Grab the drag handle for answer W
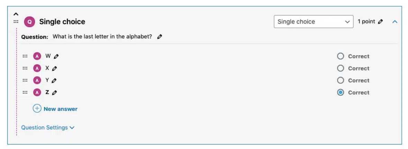 pyautogui.click(x=25, y=56)
